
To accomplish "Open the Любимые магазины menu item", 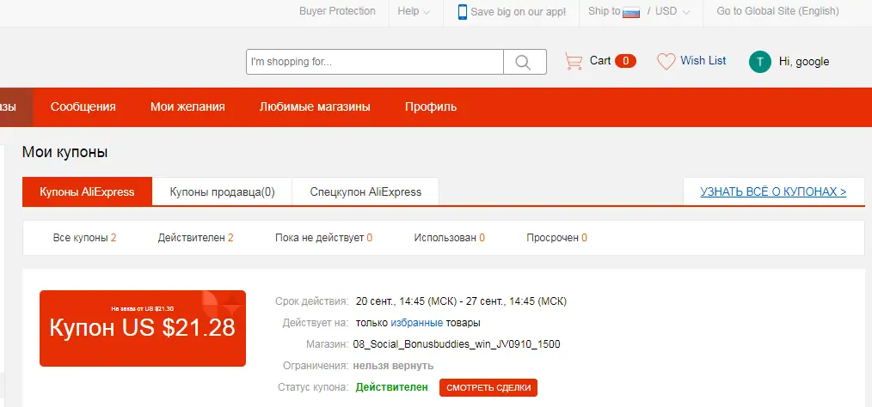I will (x=315, y=106).
